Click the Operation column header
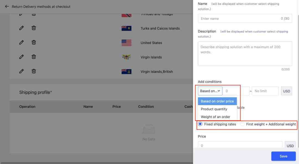The width and height of the screenshot is (299, 164). click(x=27, y=107)
